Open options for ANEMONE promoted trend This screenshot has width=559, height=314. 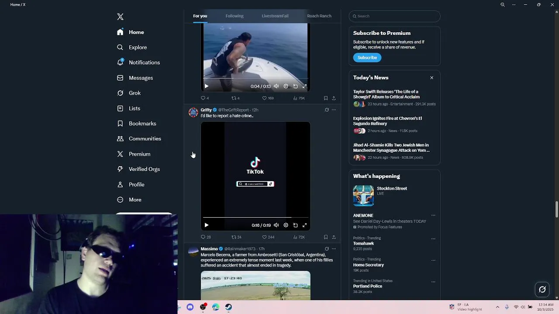[433, 215]
